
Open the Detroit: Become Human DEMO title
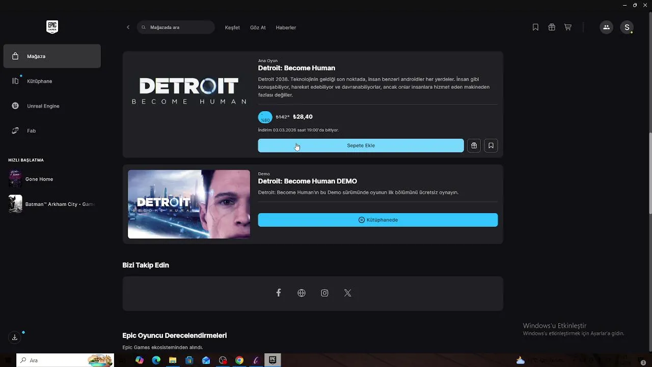[308, 181]
